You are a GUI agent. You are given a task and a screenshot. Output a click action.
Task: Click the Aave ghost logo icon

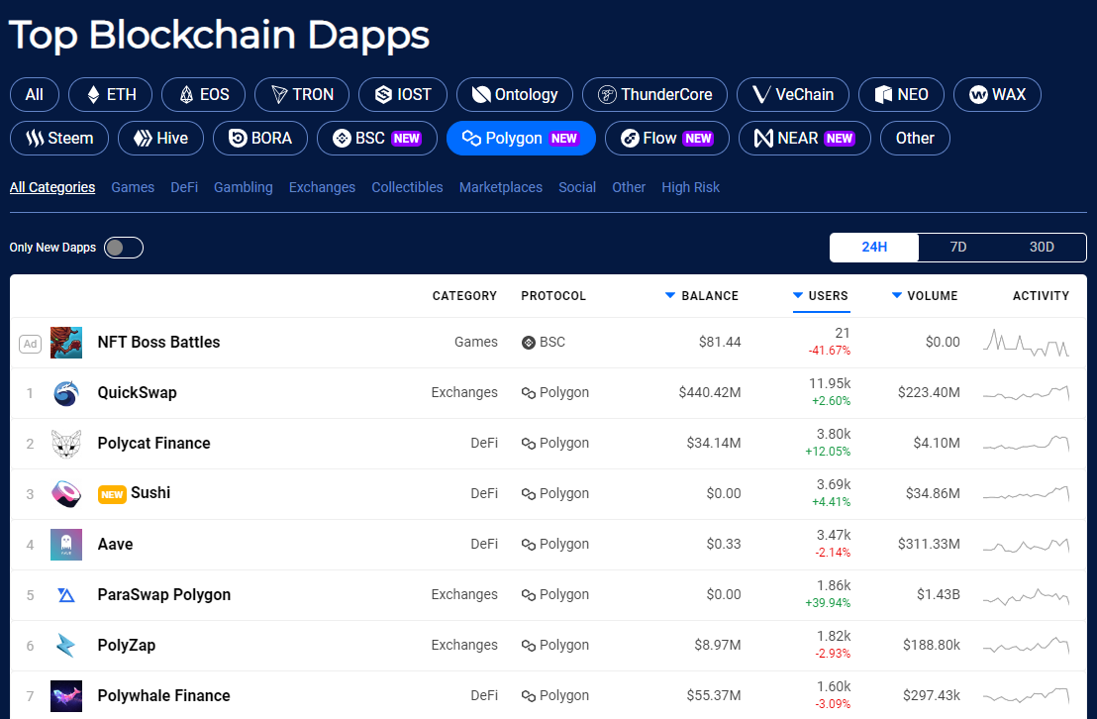pos(65,545)
